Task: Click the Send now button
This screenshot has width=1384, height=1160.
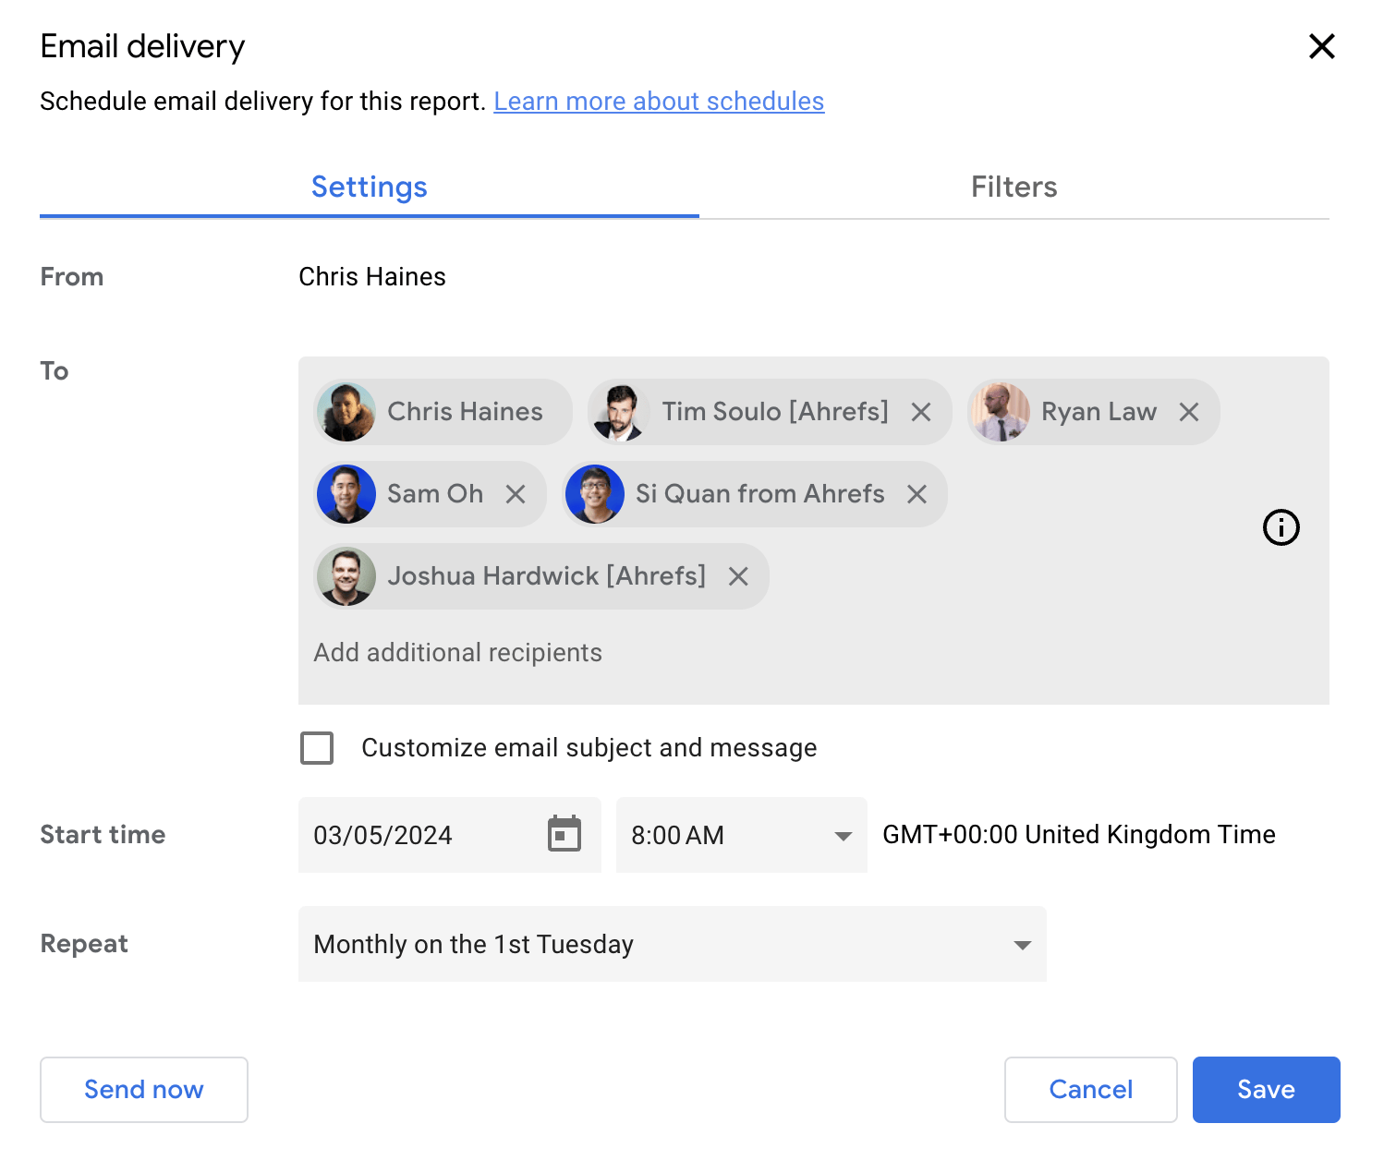Action: click(143, 1089)
